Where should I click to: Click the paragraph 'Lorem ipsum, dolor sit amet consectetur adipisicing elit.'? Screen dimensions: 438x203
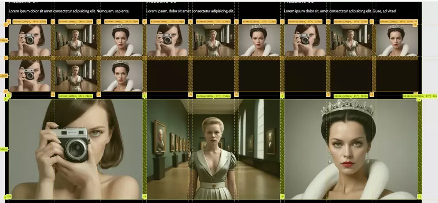tap(190, 11)
